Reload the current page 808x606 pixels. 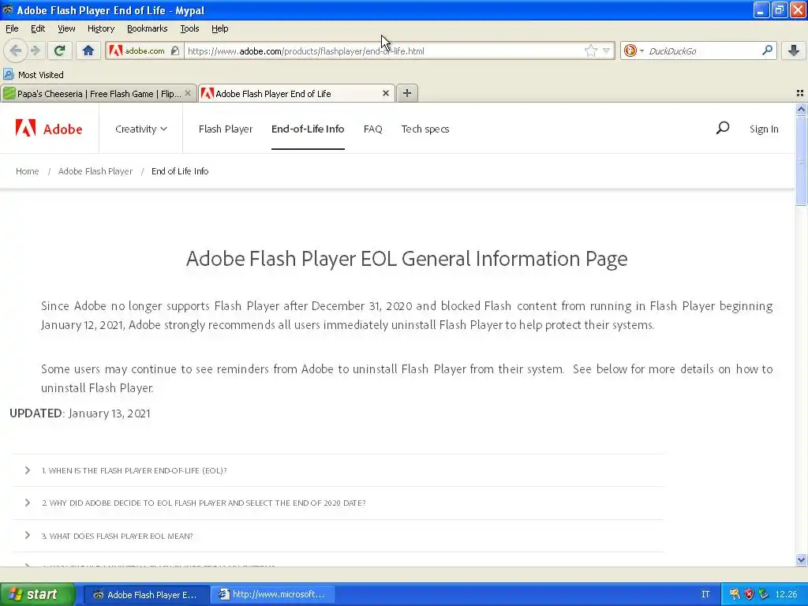(x=59, y=50)
